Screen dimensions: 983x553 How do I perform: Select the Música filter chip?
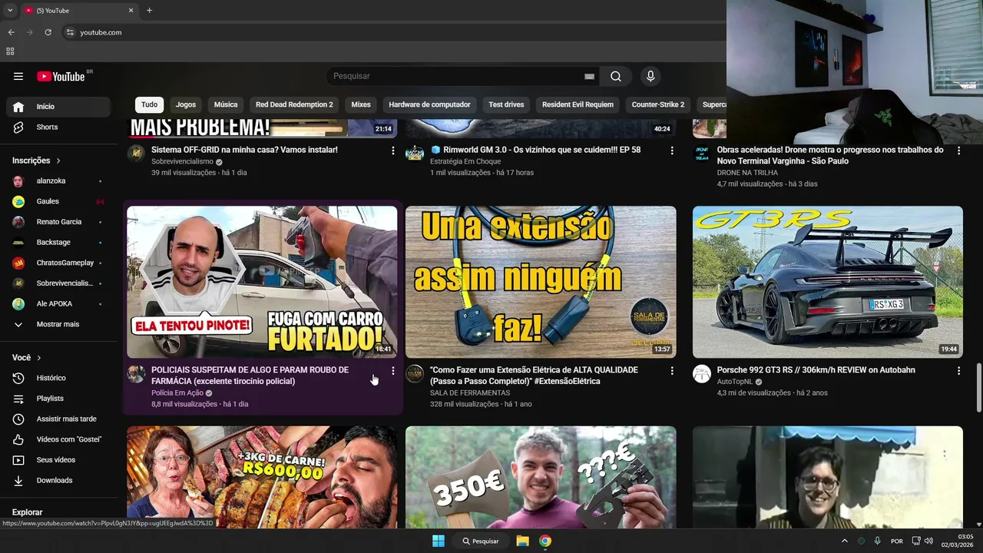point(226,104)
